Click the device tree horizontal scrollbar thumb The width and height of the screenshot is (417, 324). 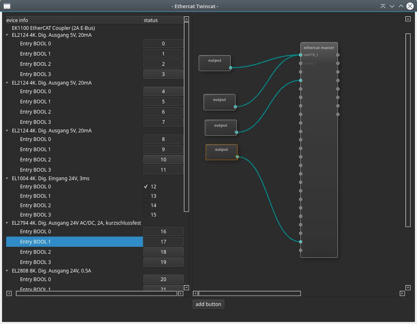click(x=97, y=293)
